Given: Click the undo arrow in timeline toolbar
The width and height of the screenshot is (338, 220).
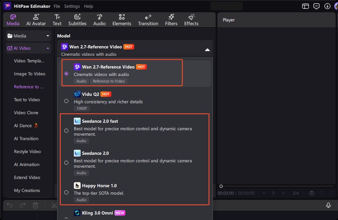Looking at the screenshot, I should [x=10, y=205].
